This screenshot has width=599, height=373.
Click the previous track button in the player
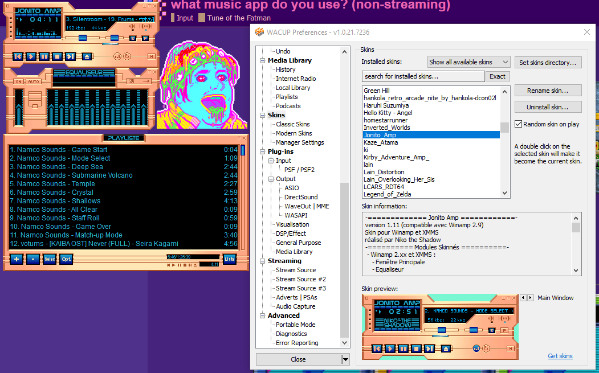(18, 56)
